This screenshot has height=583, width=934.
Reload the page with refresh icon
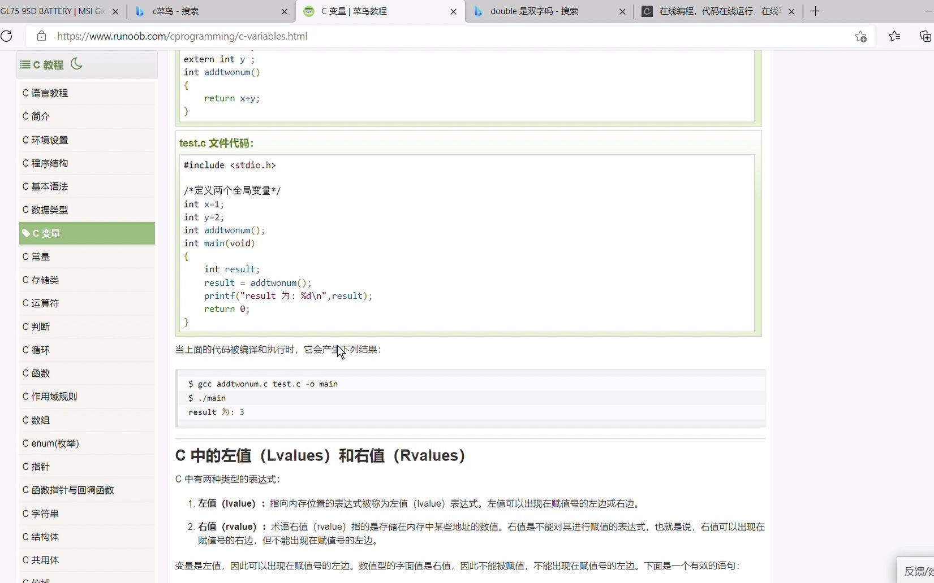[x=6, y=36]
